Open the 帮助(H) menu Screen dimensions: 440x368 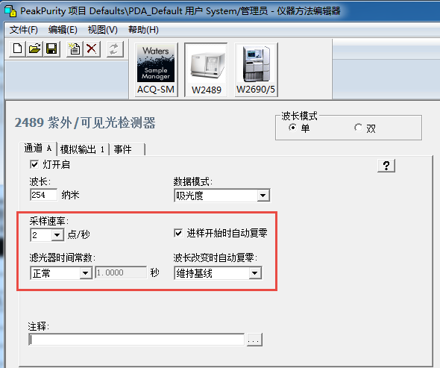click(x=143, y=30)
